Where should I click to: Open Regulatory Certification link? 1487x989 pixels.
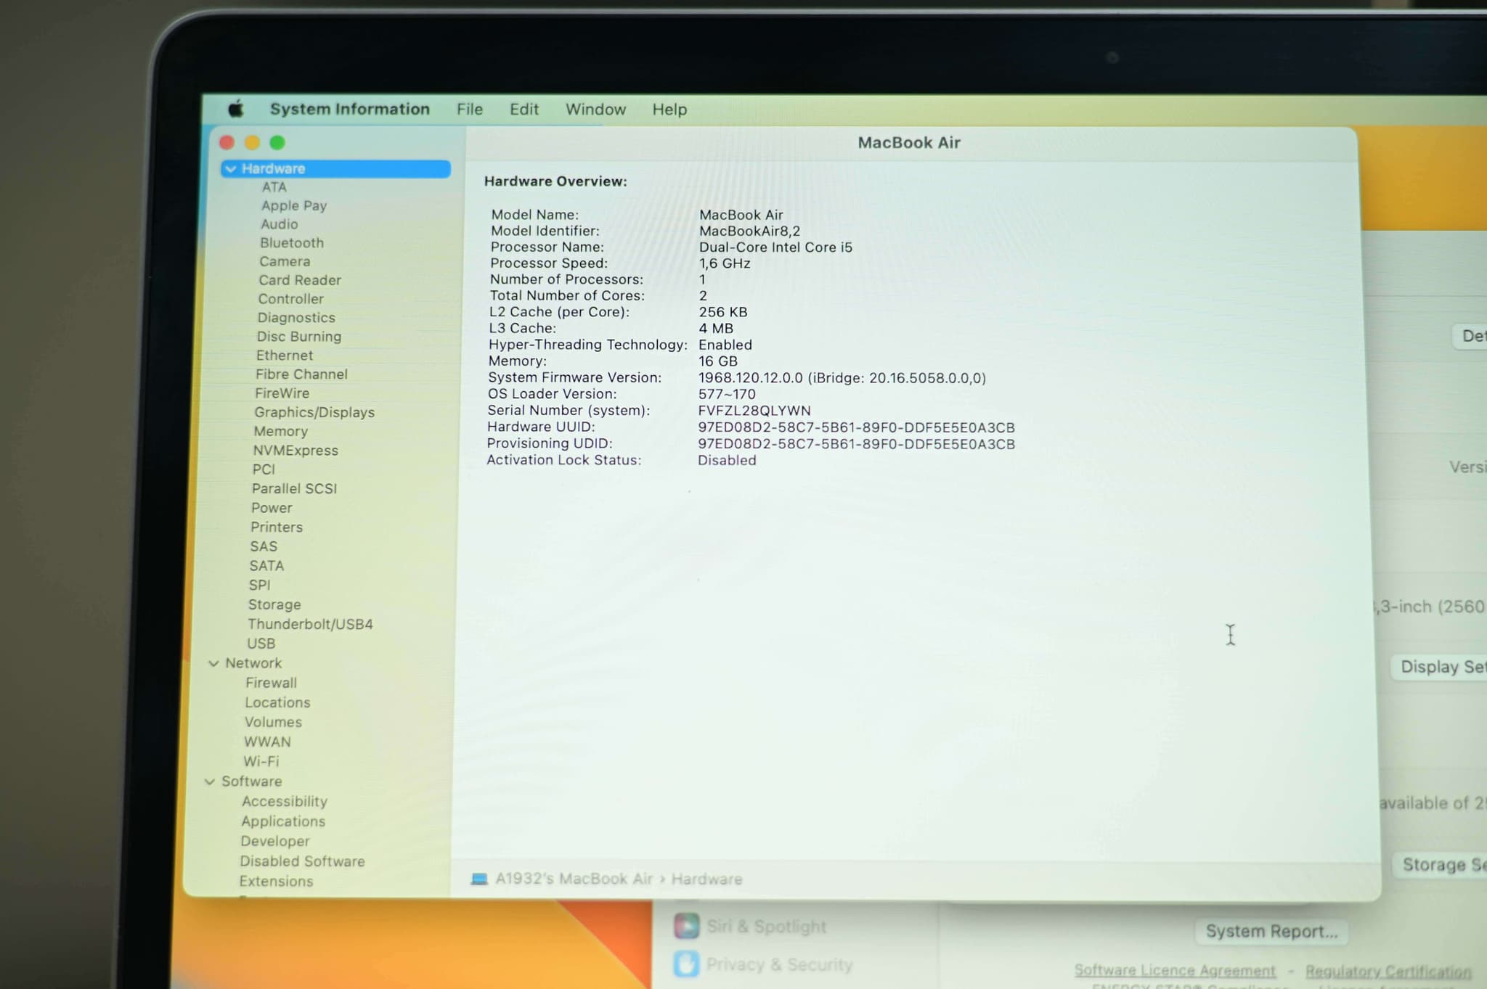coord(1388,971)
